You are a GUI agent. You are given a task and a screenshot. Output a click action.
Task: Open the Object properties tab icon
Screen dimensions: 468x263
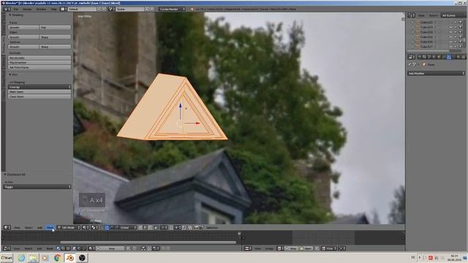tap(439, 57)
